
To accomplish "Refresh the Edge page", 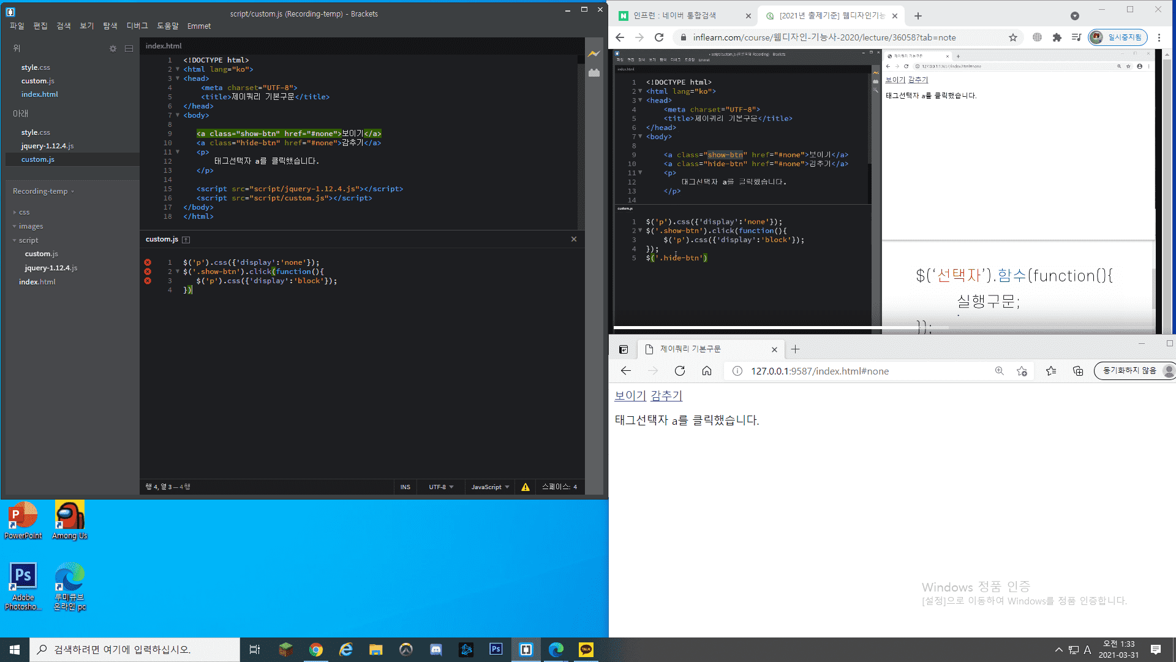I will click(x=680, y=371).
